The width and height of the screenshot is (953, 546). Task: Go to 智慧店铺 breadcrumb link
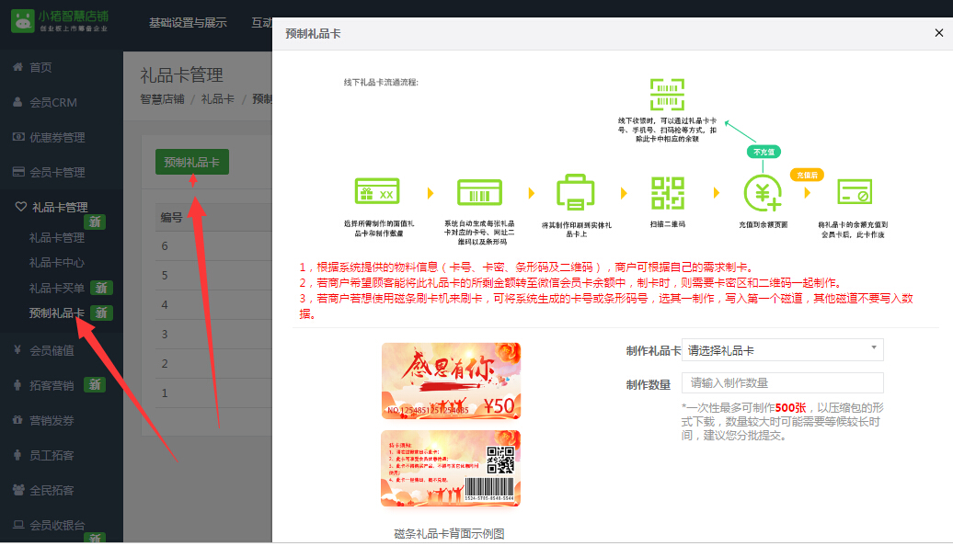pyautogui.click(x=162, y=99)
